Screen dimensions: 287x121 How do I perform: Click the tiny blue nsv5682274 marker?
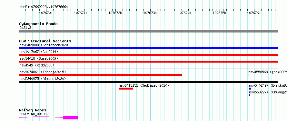(250, 95)
